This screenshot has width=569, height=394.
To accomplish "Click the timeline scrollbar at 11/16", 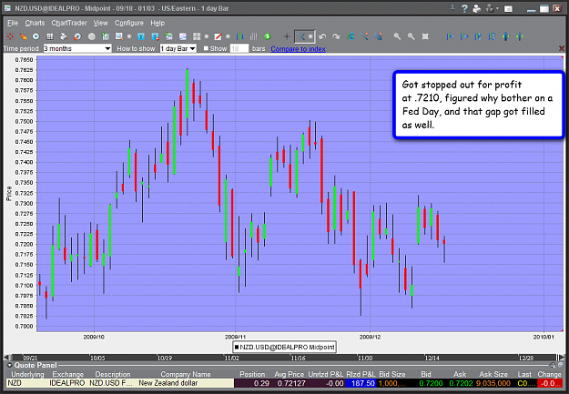I will tap(298, 359).
